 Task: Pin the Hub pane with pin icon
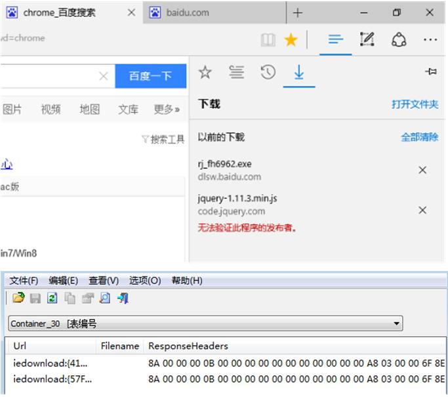point(431,71)
